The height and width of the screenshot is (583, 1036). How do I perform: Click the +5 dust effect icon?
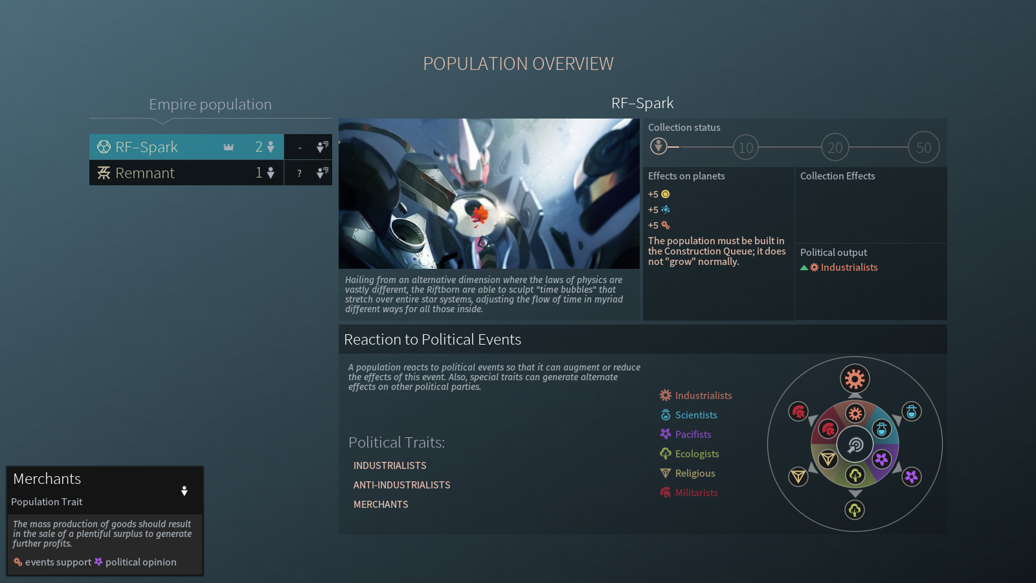665,194
